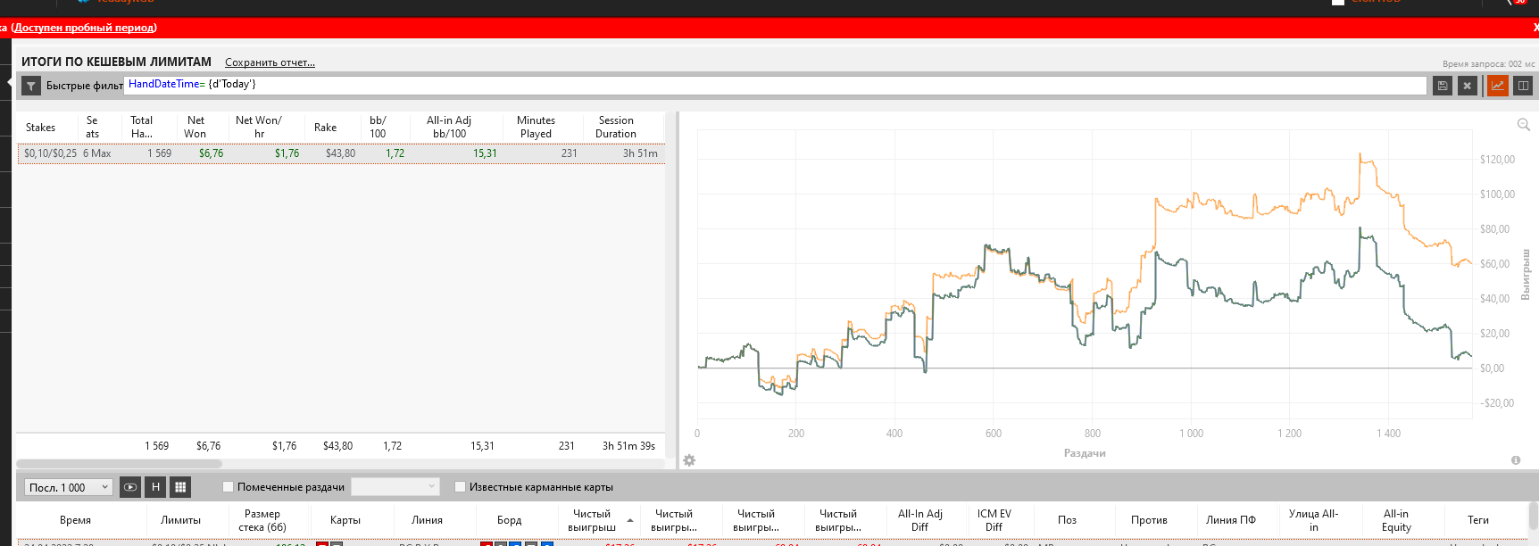Open Доступен пробный период link

(84, 28)
